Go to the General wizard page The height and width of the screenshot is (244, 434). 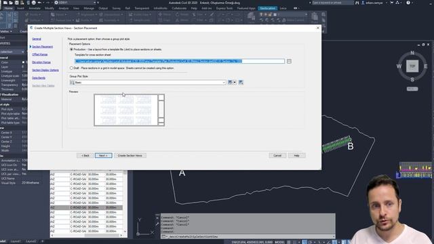click(37, 39)
